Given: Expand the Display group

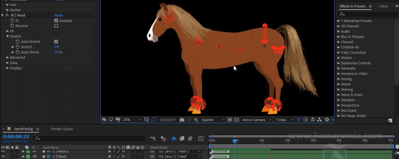Looking at the screenshot, I should (8, 68).
